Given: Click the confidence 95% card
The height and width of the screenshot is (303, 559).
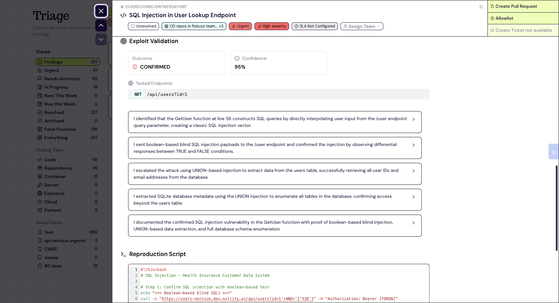Looking at the screenshot, I should click(279, 63).
